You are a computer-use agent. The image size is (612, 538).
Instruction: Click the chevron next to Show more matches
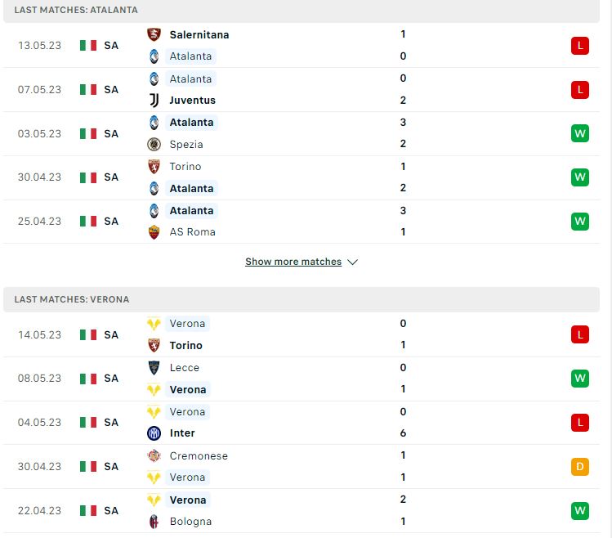(x=352, y=262)
